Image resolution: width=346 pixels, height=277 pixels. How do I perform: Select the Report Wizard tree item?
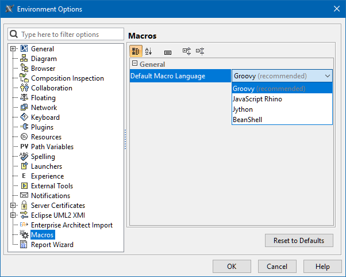52,245
